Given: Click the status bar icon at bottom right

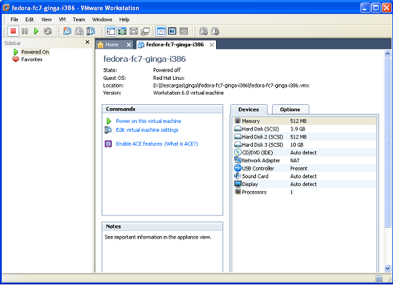Looking at the screenshot, I should tap(379, 279).
